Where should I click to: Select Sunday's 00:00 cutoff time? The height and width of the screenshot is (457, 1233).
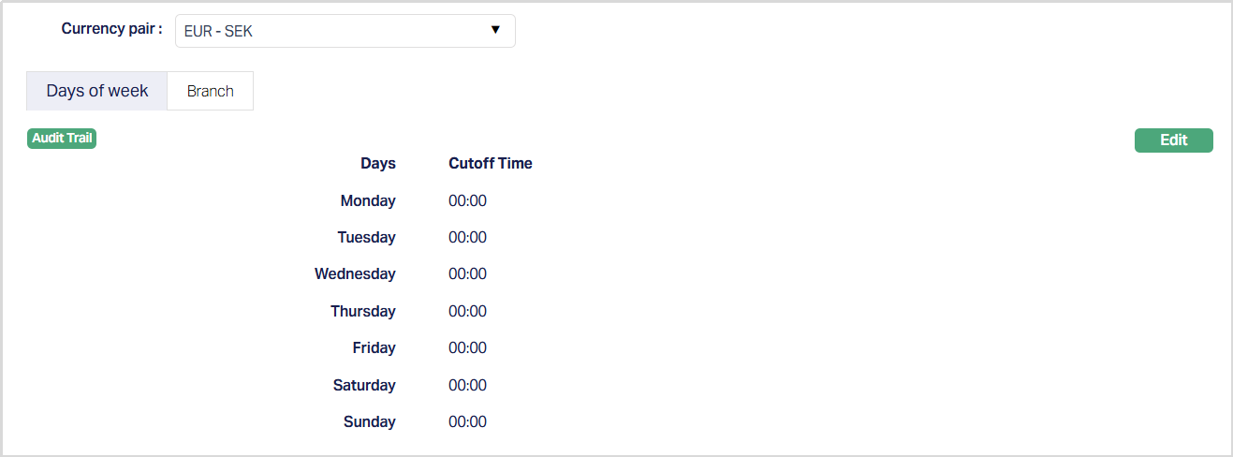click(467, 421)
